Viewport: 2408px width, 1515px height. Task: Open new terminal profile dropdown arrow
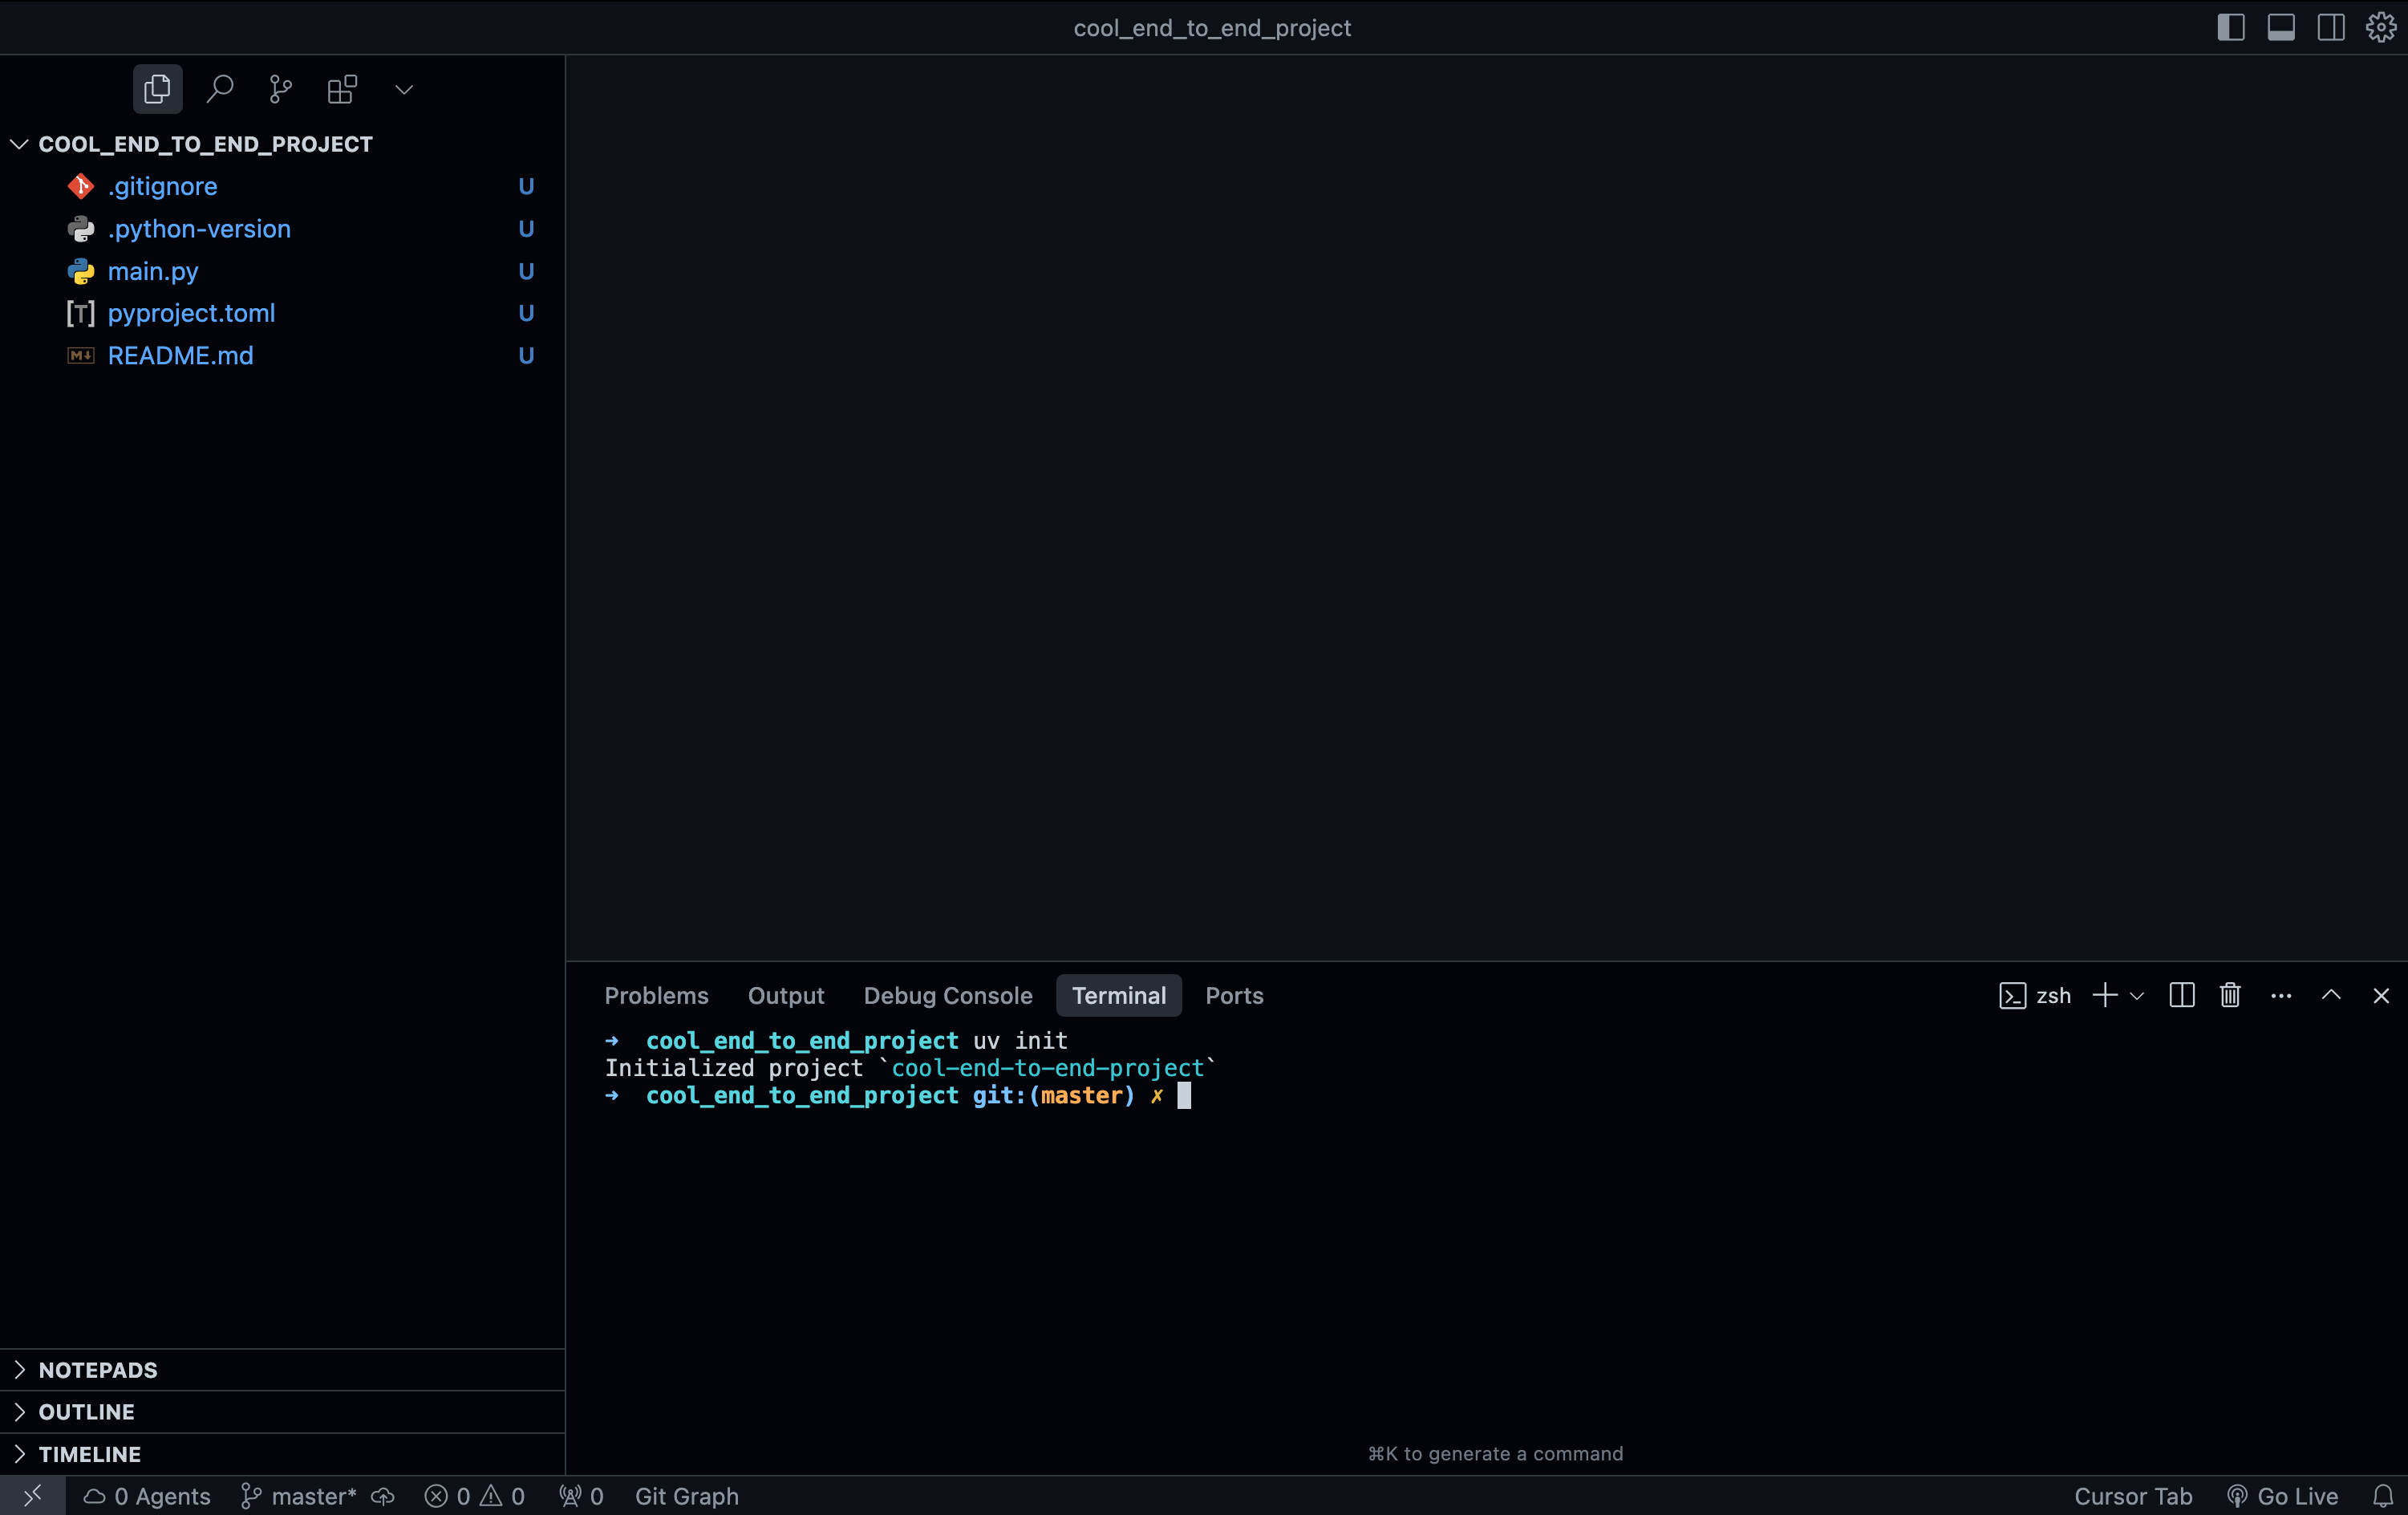(2137, 996)
